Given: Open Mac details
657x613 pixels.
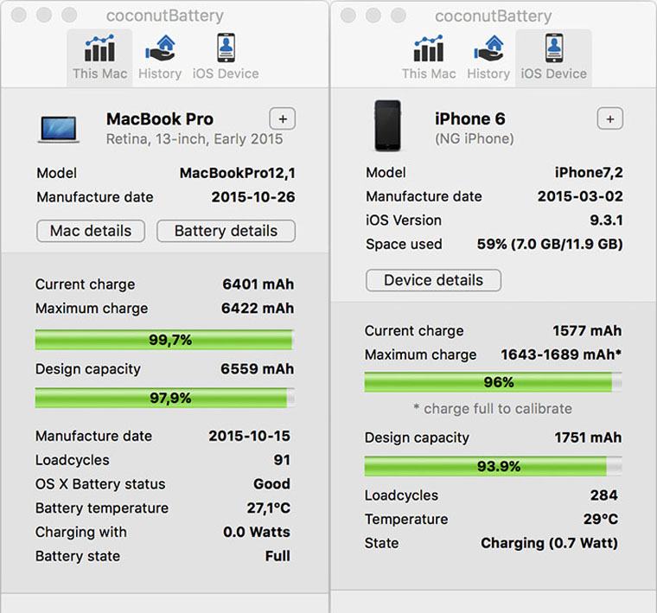Looking at the screenshot, I should [91, 231].
